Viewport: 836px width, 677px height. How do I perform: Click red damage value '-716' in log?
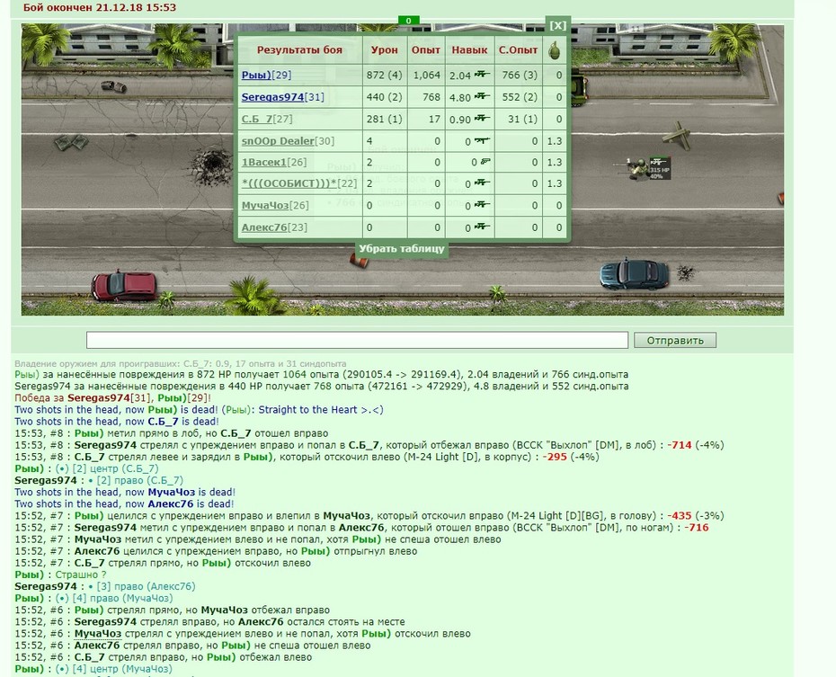click(697, 528)
